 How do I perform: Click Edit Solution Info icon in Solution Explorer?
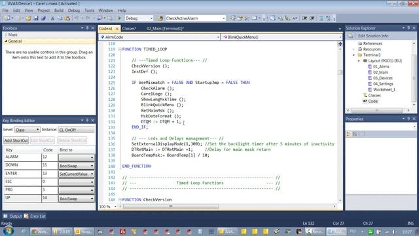(350, 36)
